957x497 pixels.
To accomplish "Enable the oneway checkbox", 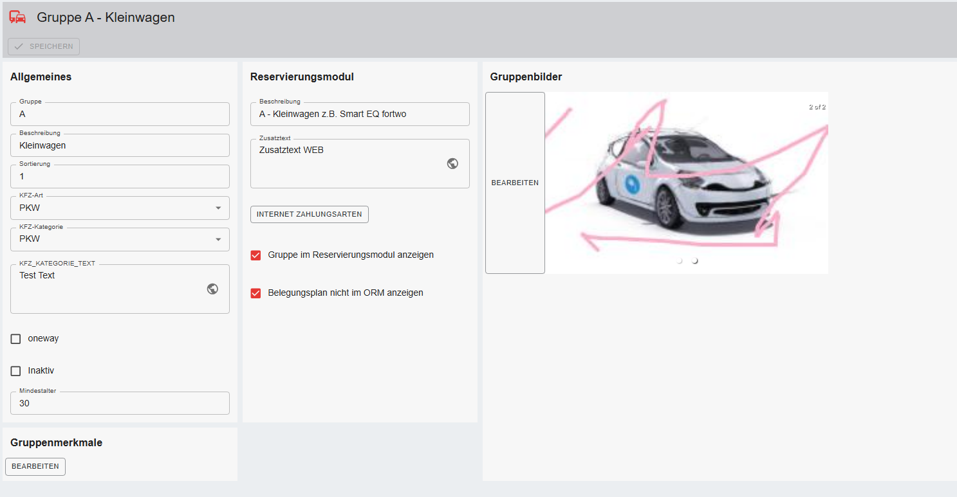I will [16, 339].
